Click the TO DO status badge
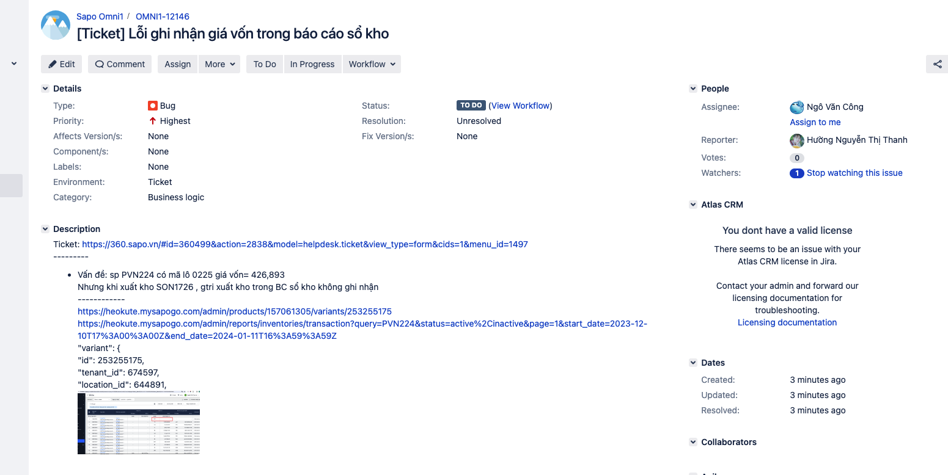The width and height of the screenshot is (948, 475). click(x=471, y=106)
